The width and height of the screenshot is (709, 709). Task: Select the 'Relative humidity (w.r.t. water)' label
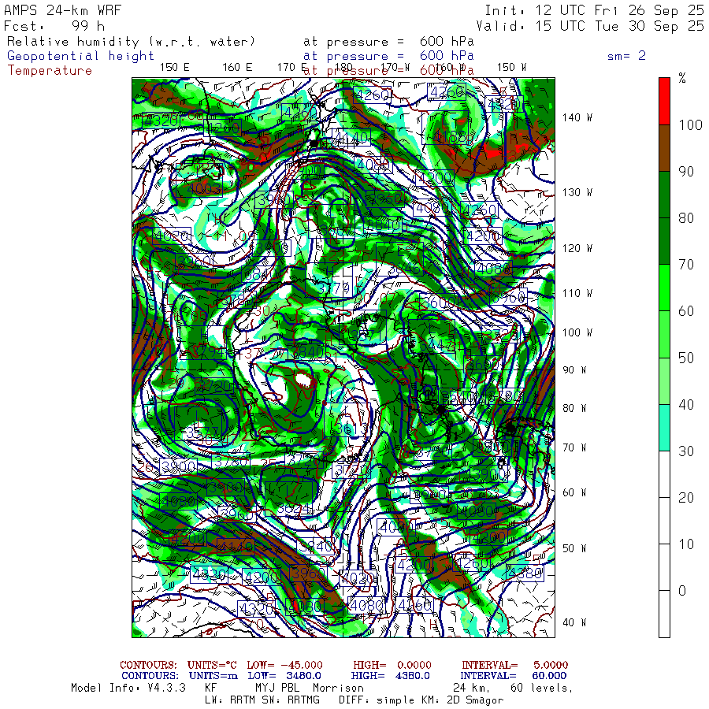tap(131, 41)
